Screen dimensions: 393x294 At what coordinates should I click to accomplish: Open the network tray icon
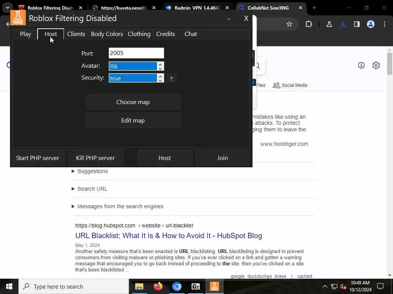[334, 286]
